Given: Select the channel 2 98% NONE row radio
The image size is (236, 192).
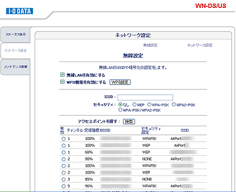Looking at the screenshot, I should pos(63,159).
